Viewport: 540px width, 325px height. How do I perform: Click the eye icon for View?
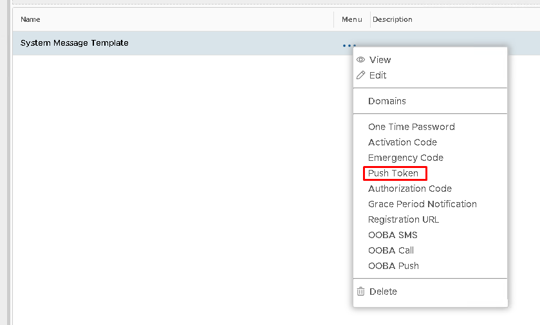[360, 60]
